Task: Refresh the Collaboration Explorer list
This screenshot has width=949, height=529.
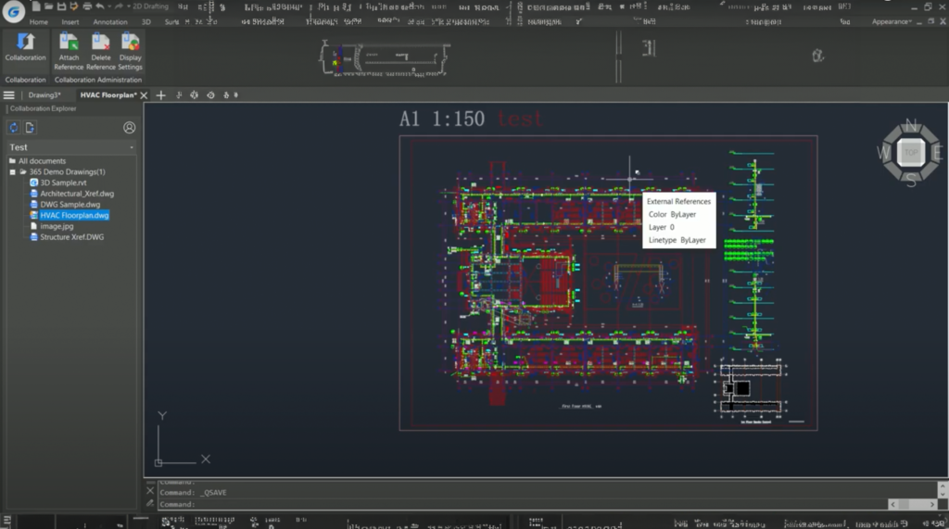Action: click(x=14, y=128)
